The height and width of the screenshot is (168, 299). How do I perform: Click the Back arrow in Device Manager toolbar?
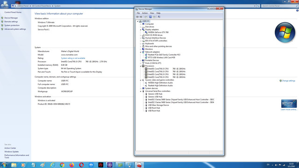coord(137,17)
